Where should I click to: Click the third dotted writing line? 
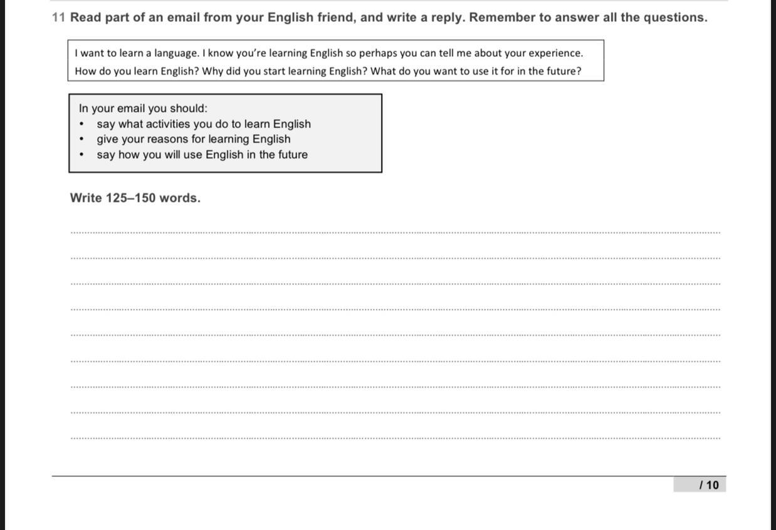(396, 284)
